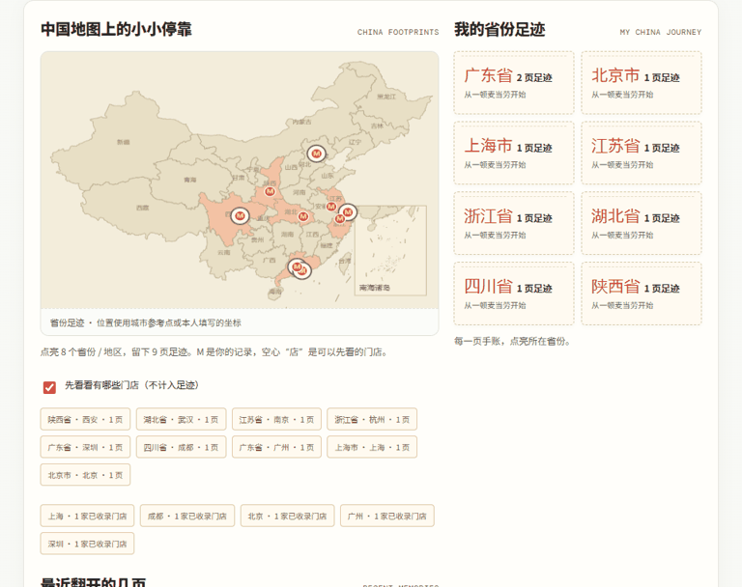This screenshot has width=742, height=587.
Task: Click the 新疆 label on the map
Action: click(123, 142)
